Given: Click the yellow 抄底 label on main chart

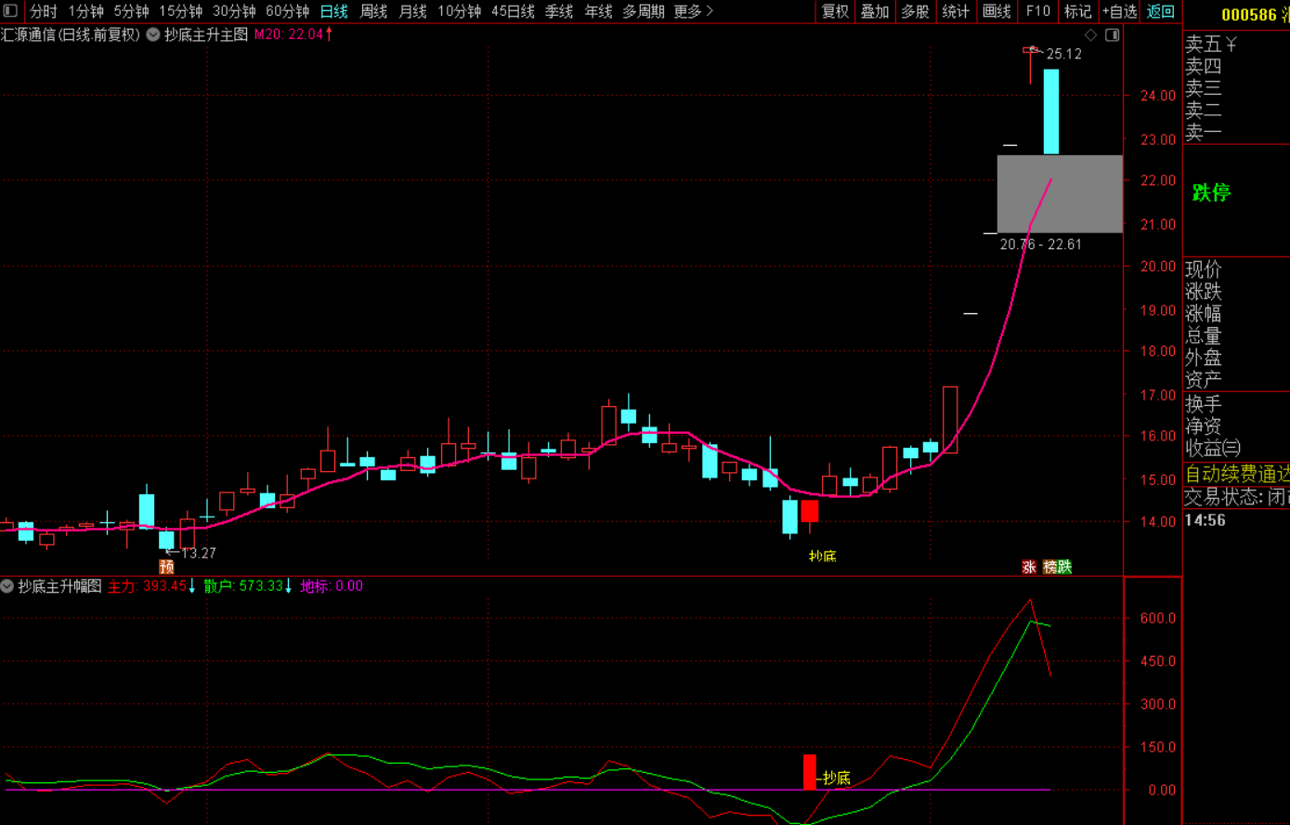Looking at the screenshot, I should pyautogui.click(x=822, y=557).
